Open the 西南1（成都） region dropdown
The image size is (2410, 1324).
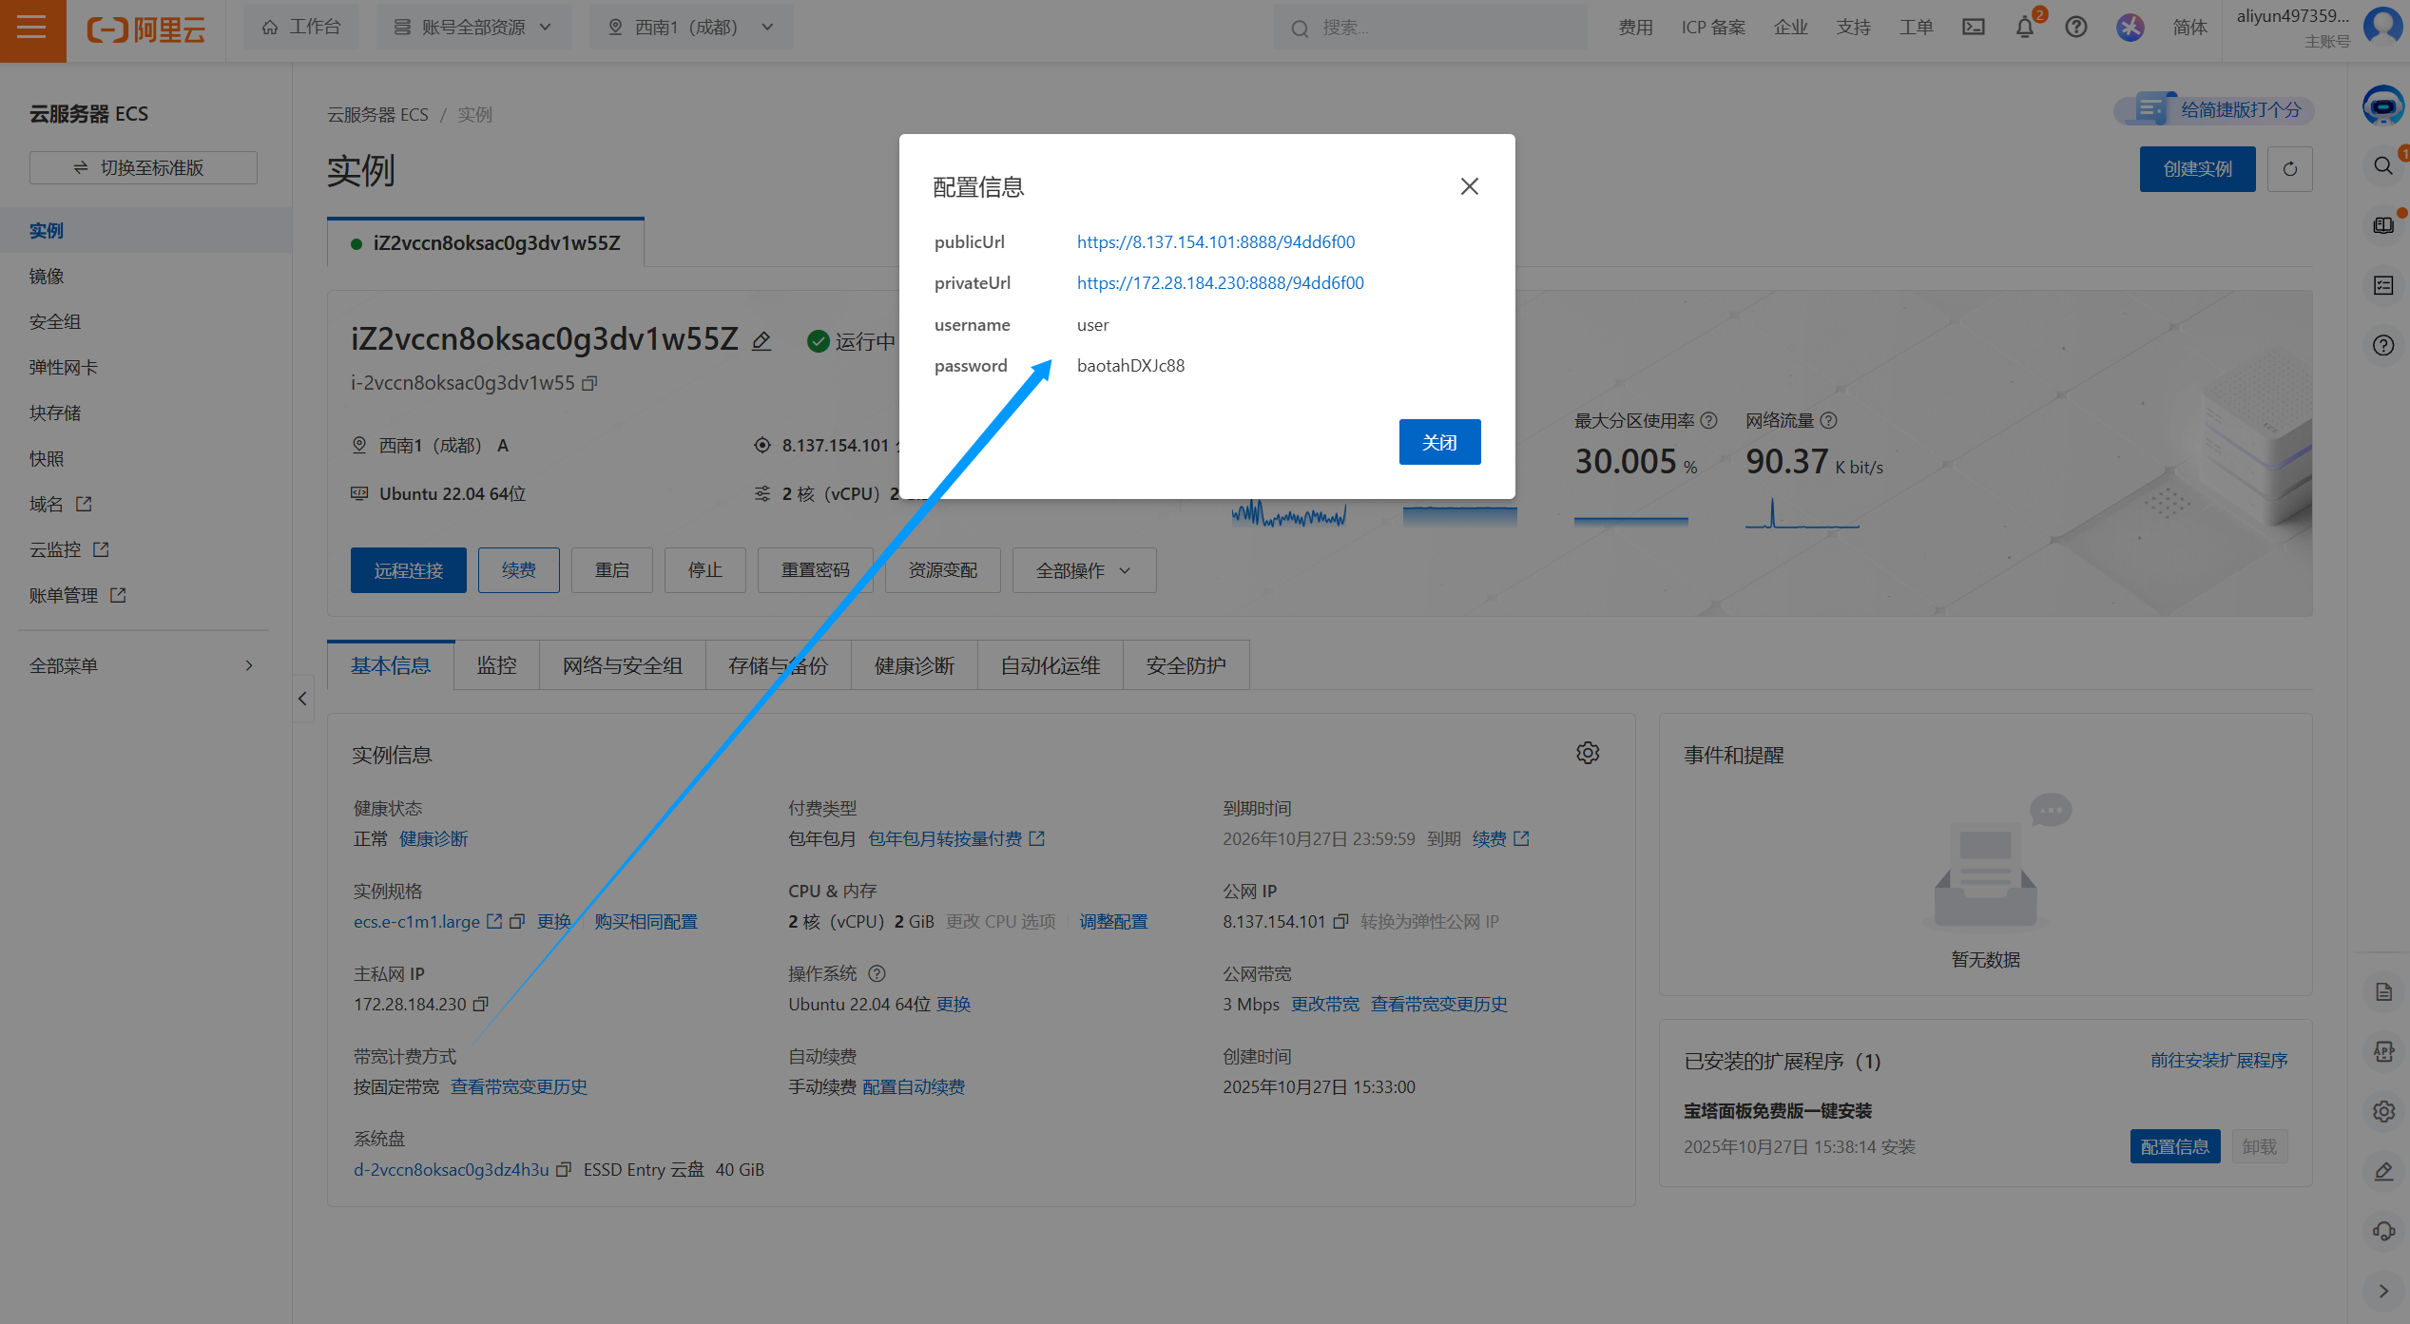[691, 28]
